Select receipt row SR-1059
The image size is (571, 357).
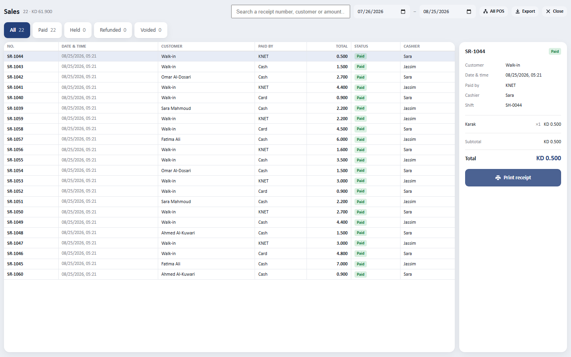click(229, 119)
